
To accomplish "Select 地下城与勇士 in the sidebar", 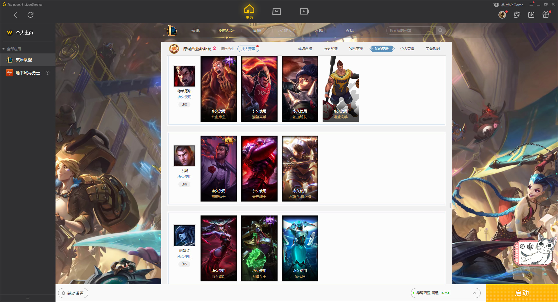I will coord(28,73).
